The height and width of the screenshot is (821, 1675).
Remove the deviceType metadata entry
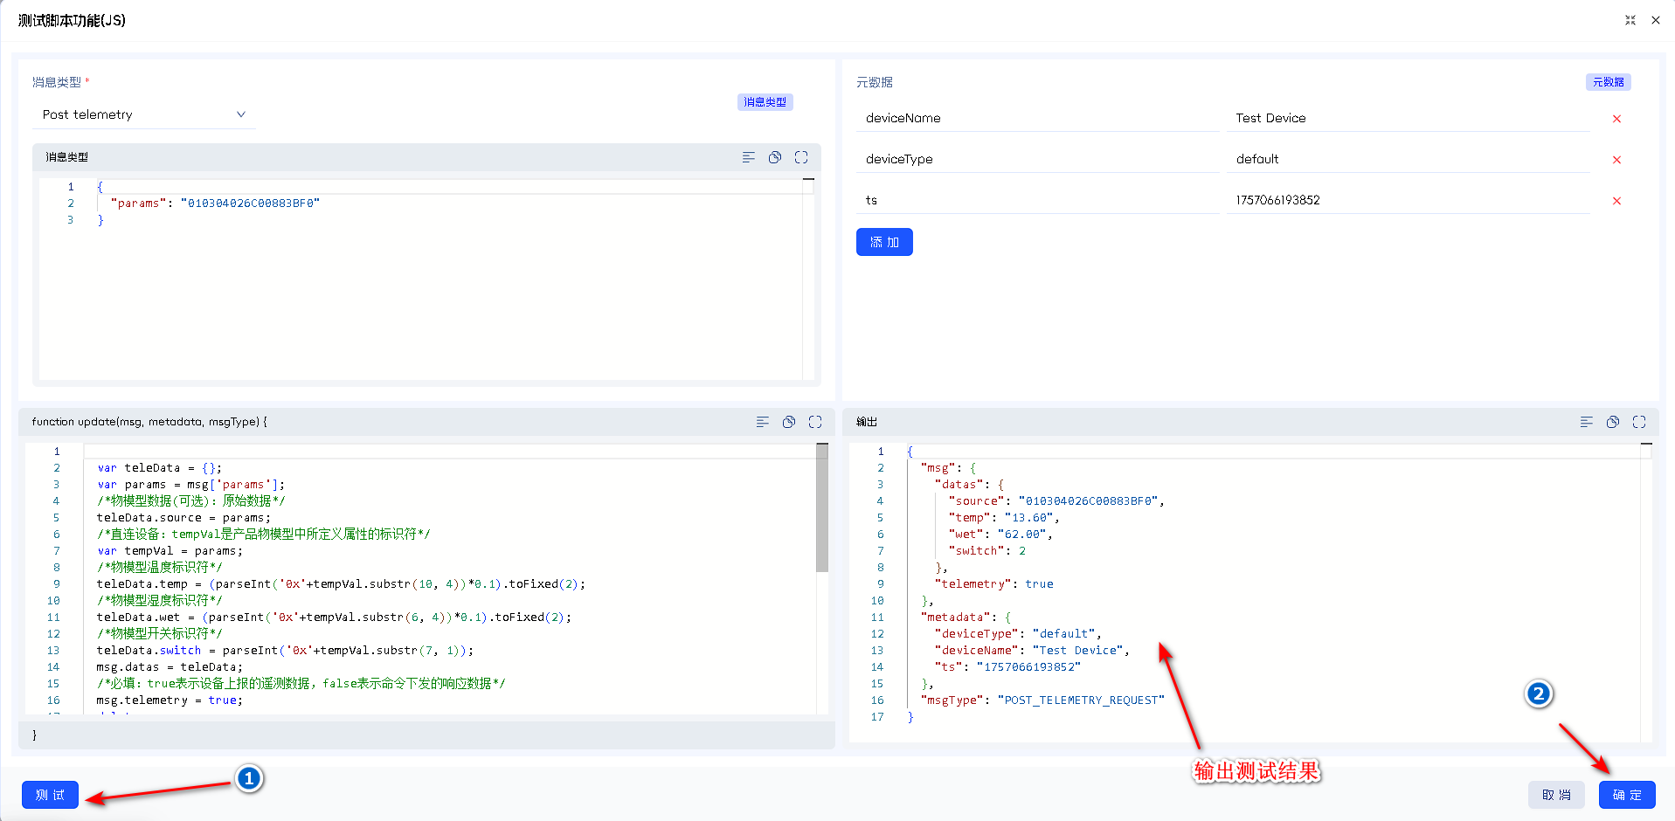[1616, 160]
